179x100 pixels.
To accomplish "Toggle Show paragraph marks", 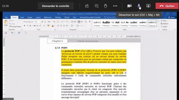I will pyautogui.click(x=90, y=22).
